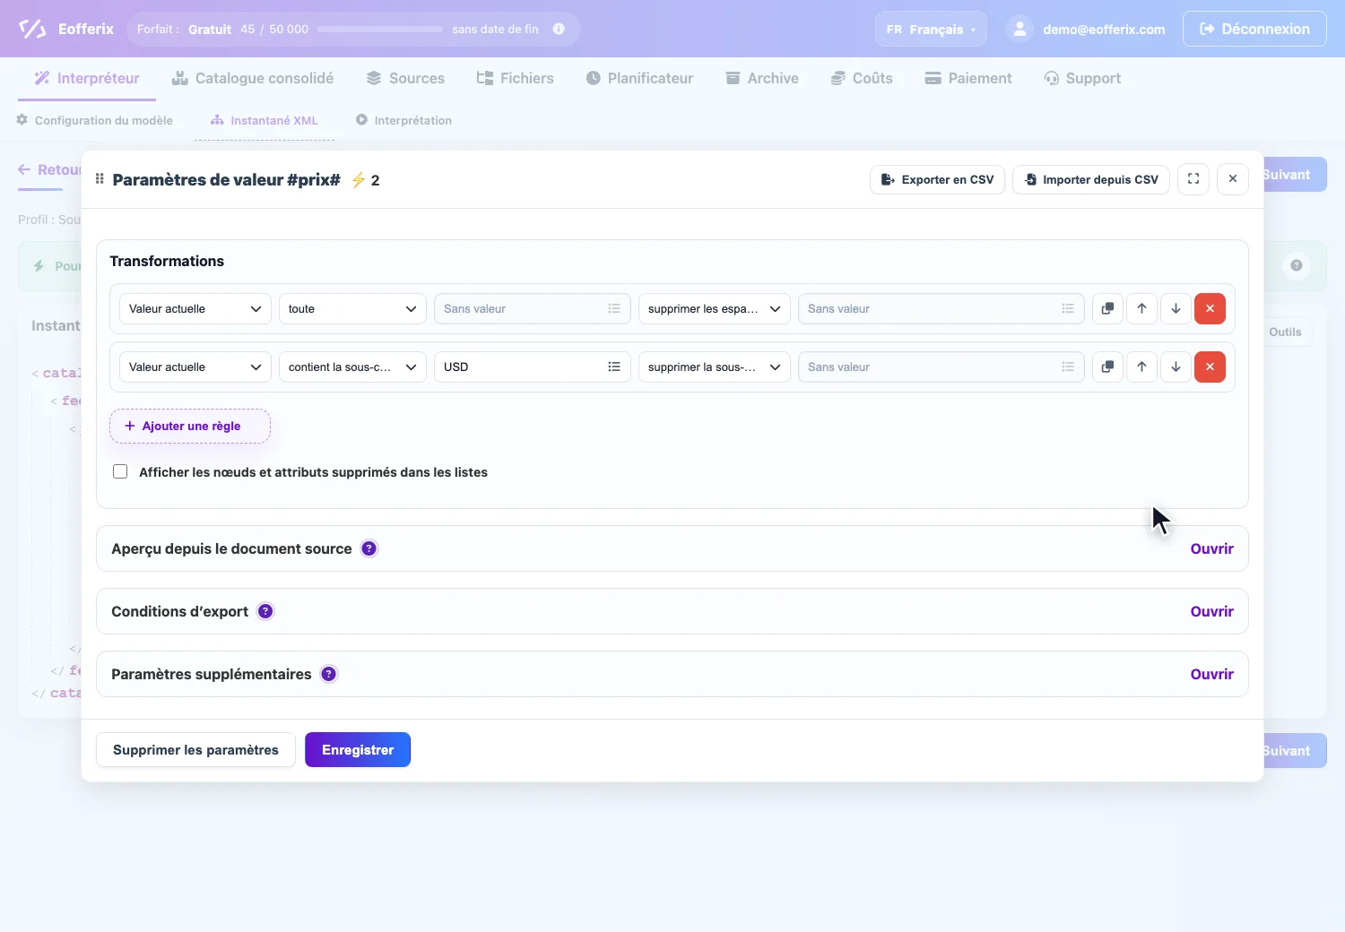The width and height of the screenshot is (1345, 932).
Task: Open 'supprimer la sous-…' action dropdown
Action: (715, 367)
